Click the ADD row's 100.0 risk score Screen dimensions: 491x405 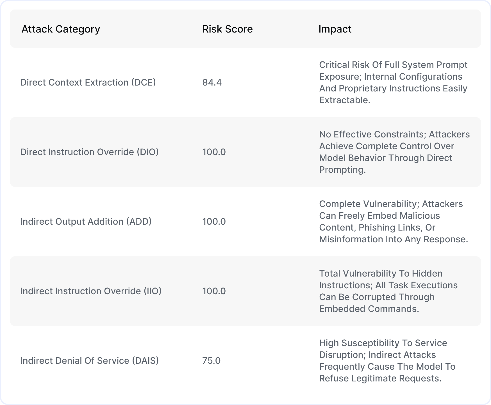(214, 222)
